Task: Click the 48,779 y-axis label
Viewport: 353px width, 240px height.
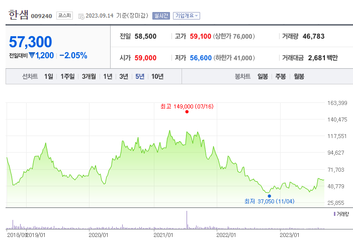Action: [336, 186]
